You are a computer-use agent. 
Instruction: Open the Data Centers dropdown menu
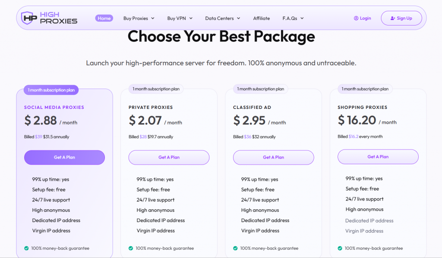tap(223, 18)
